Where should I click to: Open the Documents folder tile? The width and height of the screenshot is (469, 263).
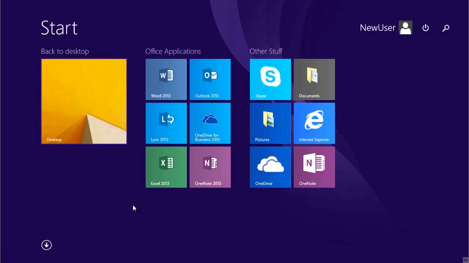pyautogui.click(x=314, y=79)
